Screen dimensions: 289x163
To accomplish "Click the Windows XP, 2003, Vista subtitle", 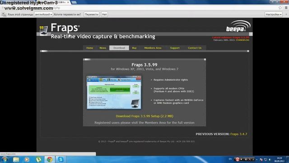I will (x=144, y=69).
